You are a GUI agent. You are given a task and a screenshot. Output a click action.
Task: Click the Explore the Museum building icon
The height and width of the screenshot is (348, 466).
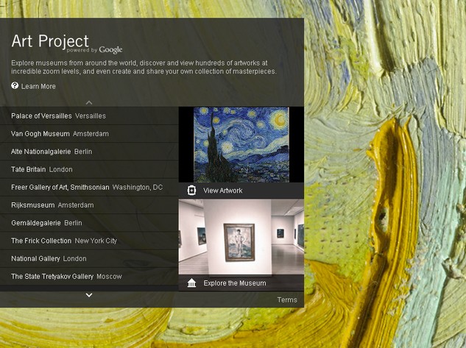191,283
